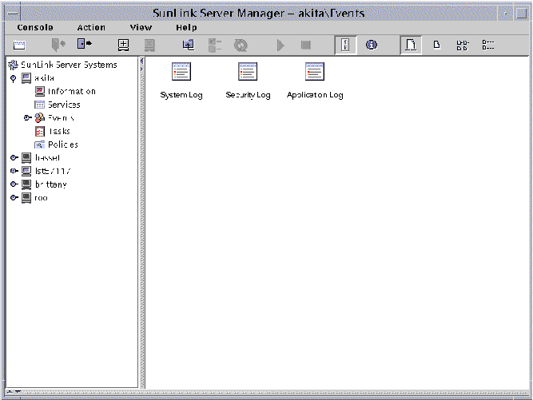Expand the brittany server node
The height and width of the screenshot is (400, 533).
click(14, 184)
